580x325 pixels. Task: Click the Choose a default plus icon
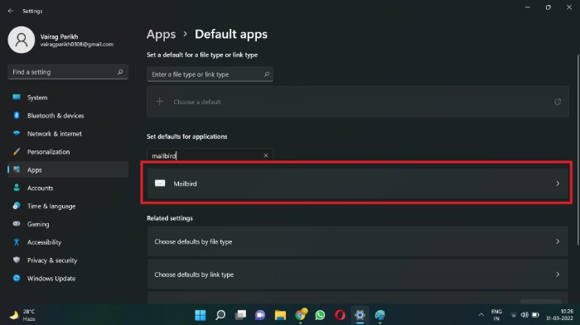pos(159,102)
